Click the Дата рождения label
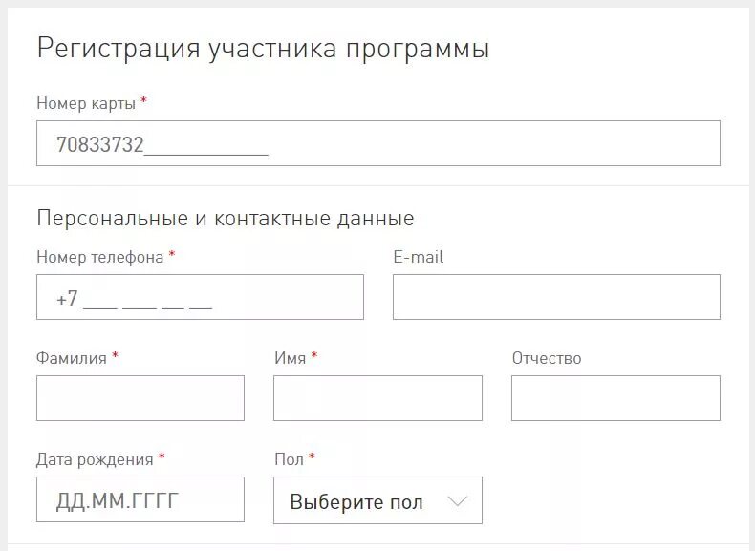The height and width of the screenshot is (551, 755). tap(95, 459)
